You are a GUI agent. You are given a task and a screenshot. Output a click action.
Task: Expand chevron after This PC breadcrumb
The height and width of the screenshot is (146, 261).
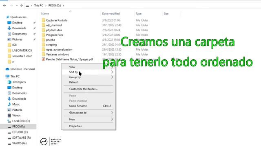(46, 5)
